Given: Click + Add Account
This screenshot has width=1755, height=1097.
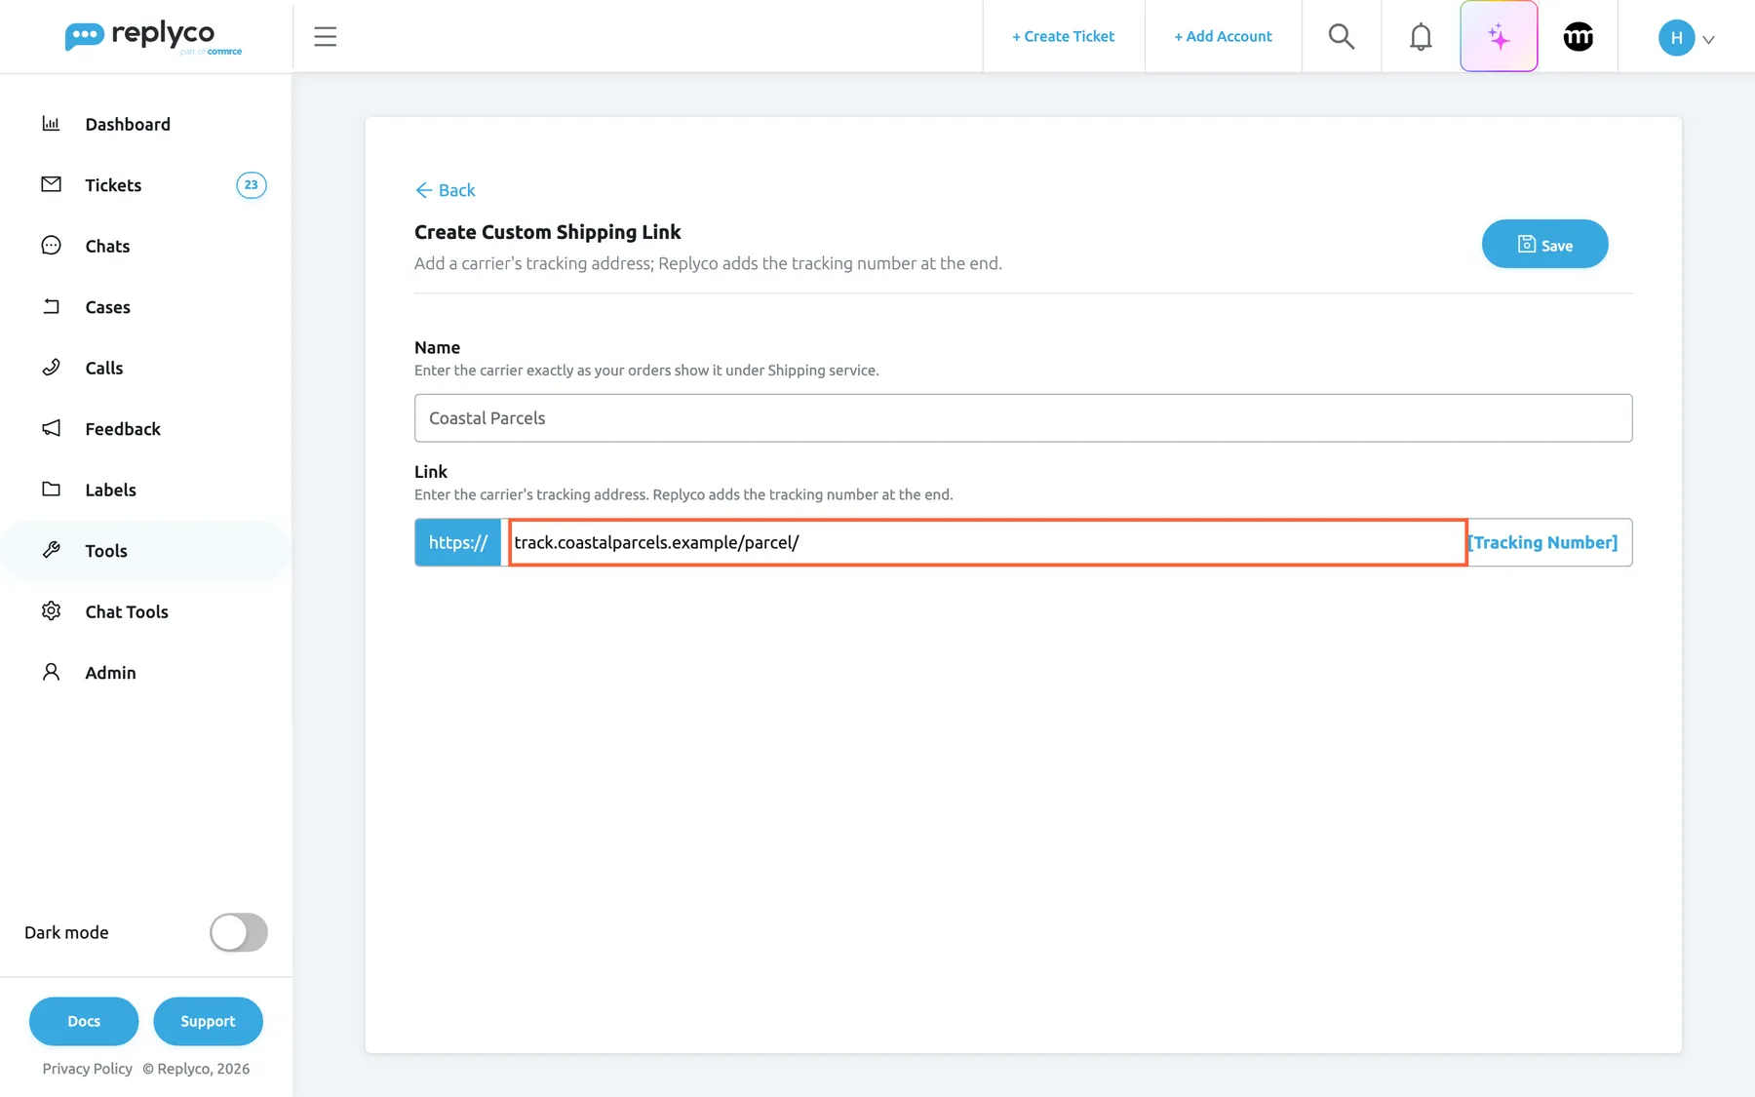Looking at the screenshot, I should coord(1223,36).
